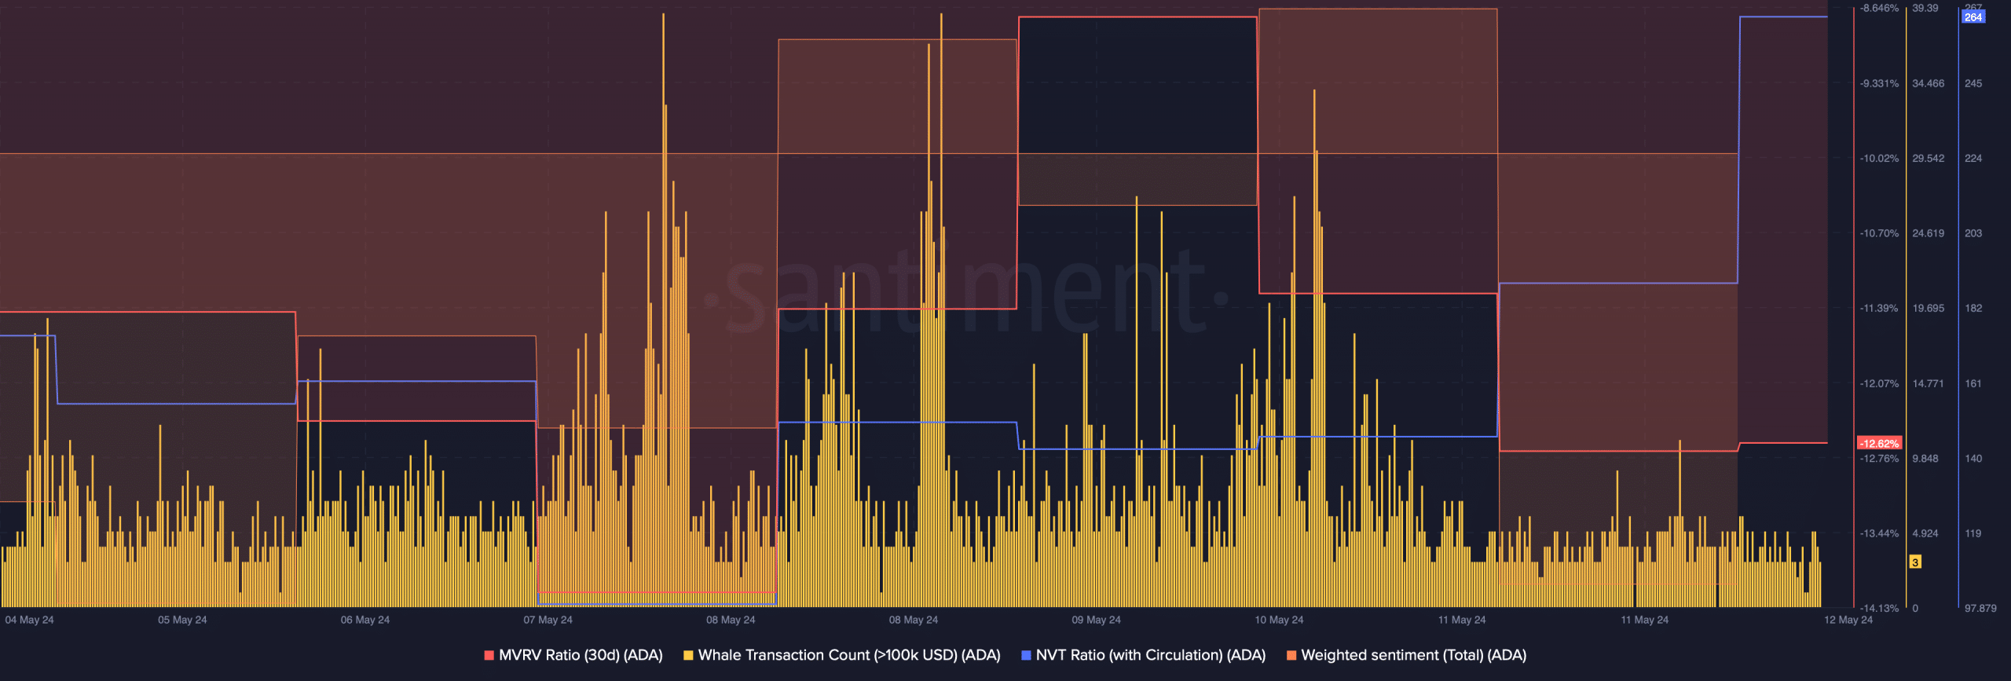The height and width of the screenshot is (681, 2011).
Task: Toggle NVT Ratio (with Circulation) legend label
Action: point(1151,655)
